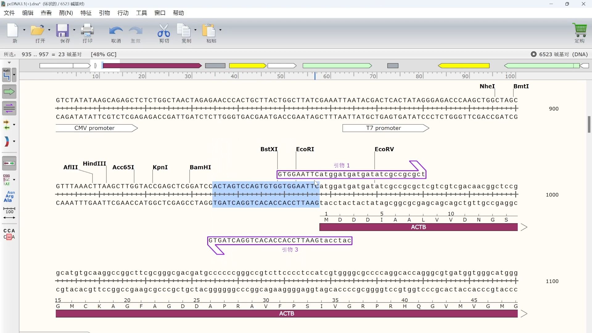Click the KpnI enzyme site label

[160, 167]
